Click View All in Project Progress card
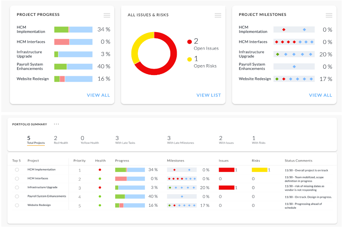 click(x=98, y=95)
